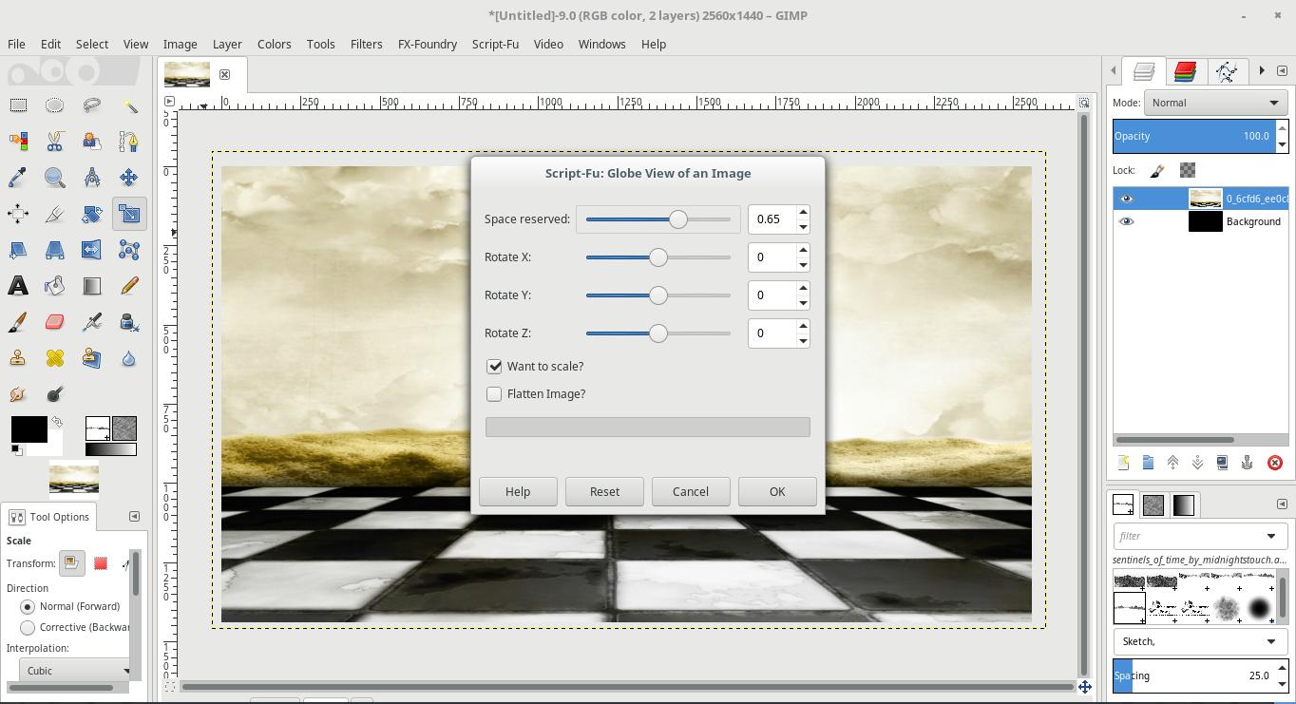The height and width of the screenshot is (704, 1296).
Task: Select the Eraser tool
Action: pyautogui.click(x=55, y=322)
